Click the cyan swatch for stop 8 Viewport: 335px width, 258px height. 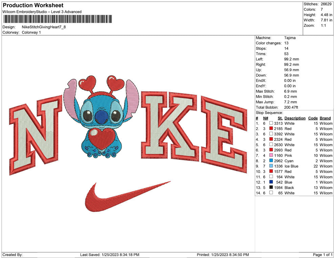pyautogui.click(x=271, y=160)
